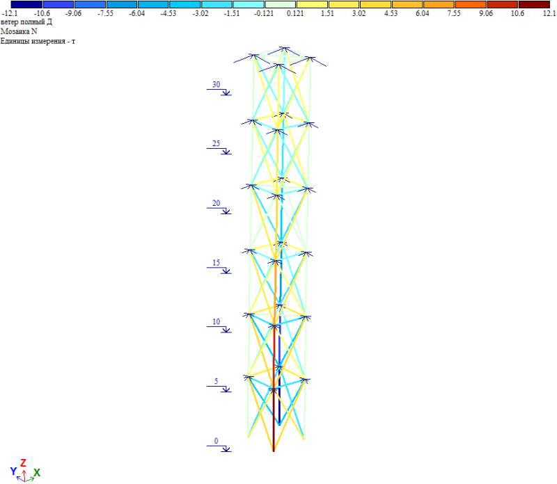
Task: Click the XYZ coordinate axes triad
Action: pyautogui.click(x=25, y=471)
